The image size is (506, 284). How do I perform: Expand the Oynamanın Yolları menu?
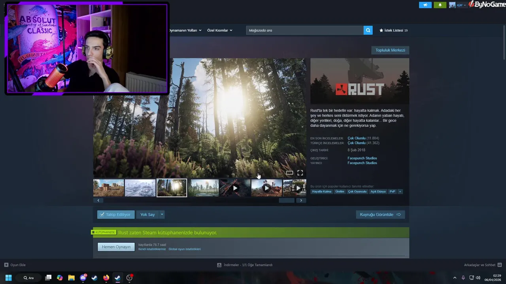click(185, 30)
